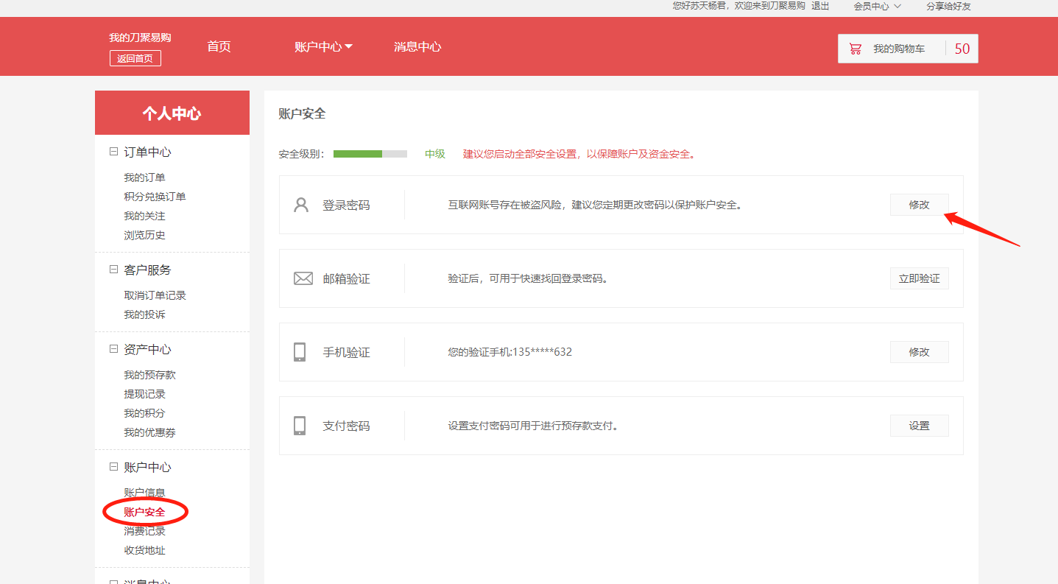Click the phone icon beside 支付密码
The width and height of the screenshot is (1058, 584).
tap(300, 426)
